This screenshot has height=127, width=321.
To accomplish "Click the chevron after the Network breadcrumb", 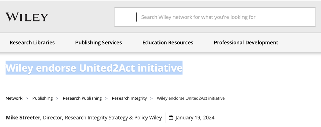I will pos(27,98).
